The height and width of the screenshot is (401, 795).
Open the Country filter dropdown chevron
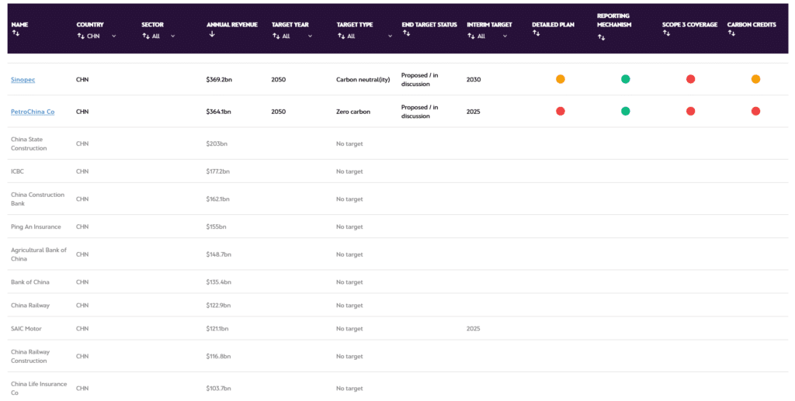pos(113,36)
